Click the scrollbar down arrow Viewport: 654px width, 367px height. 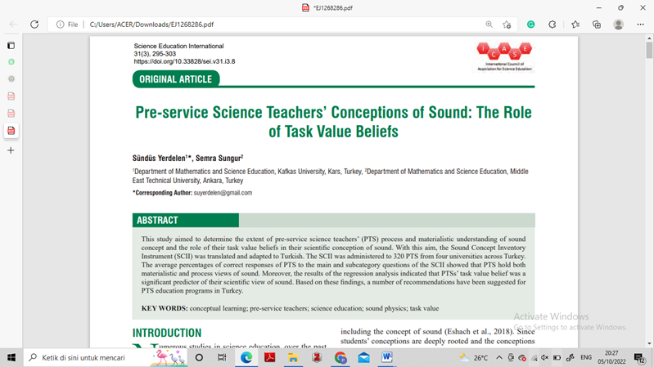pyautogui.click(x=649, y=343)
